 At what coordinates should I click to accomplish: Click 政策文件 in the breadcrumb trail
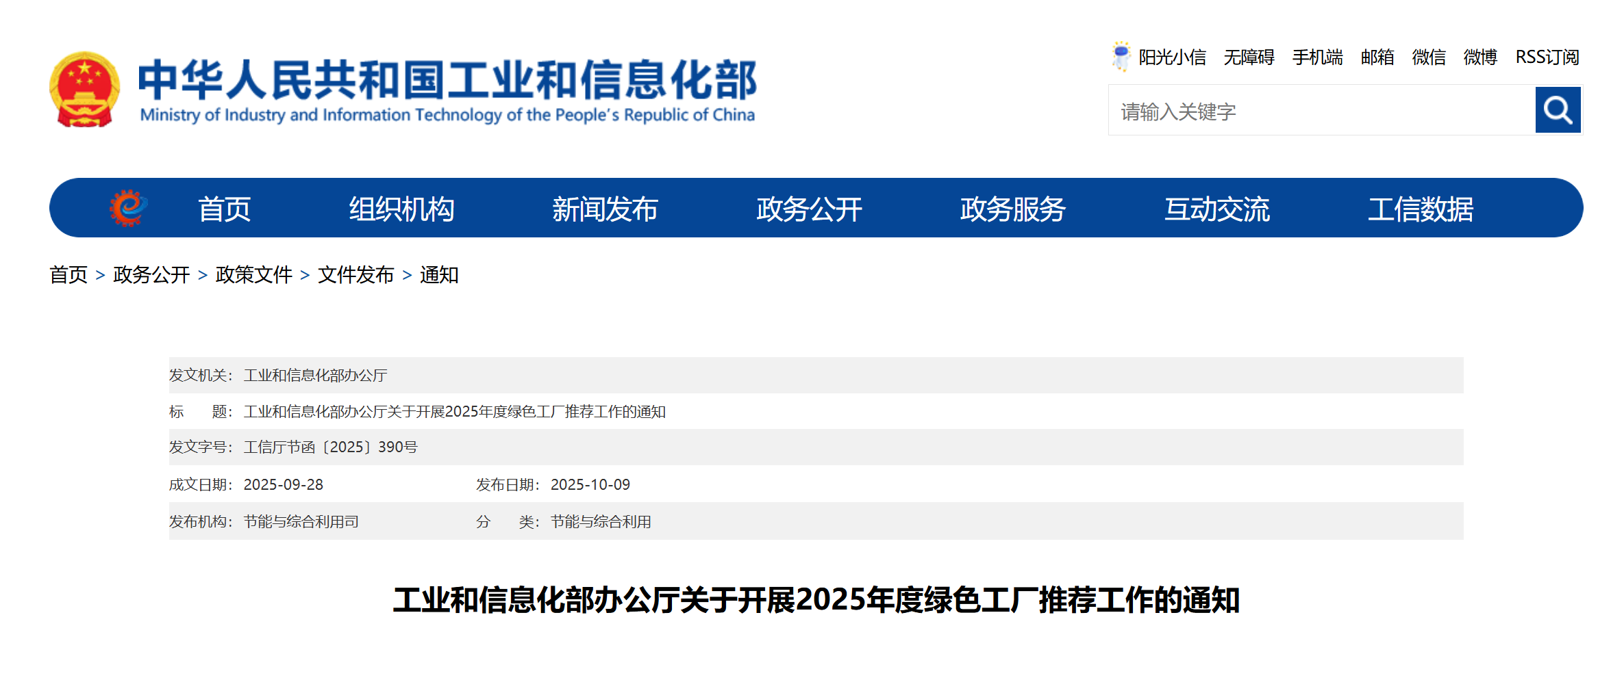click(x=253, y=275)
